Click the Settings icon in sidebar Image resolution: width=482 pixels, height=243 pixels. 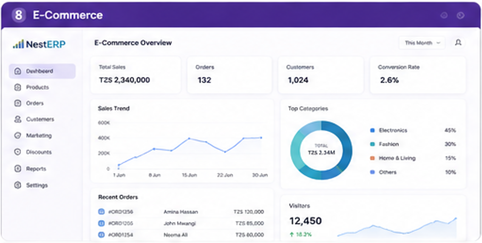pos(18,185)
